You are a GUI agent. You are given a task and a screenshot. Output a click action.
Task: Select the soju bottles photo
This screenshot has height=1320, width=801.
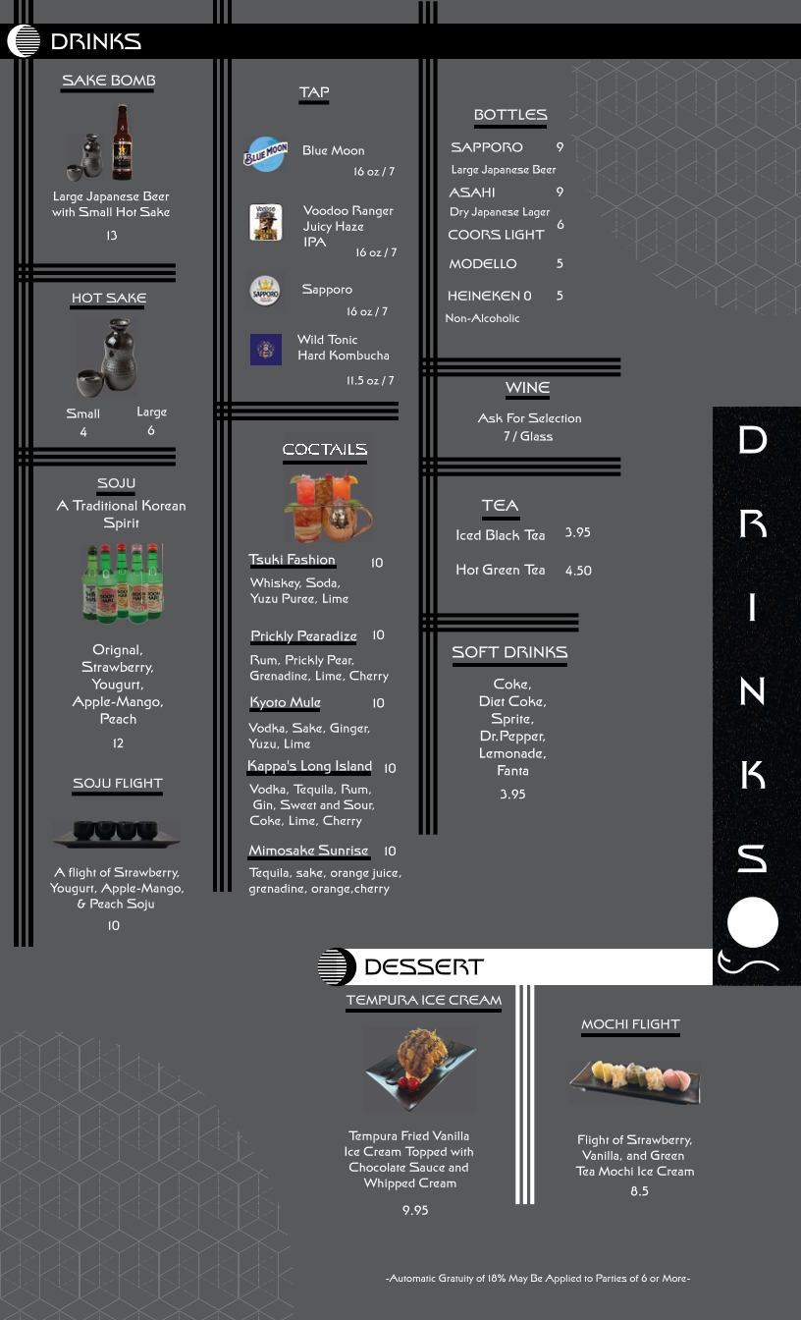tap(122, 583)
